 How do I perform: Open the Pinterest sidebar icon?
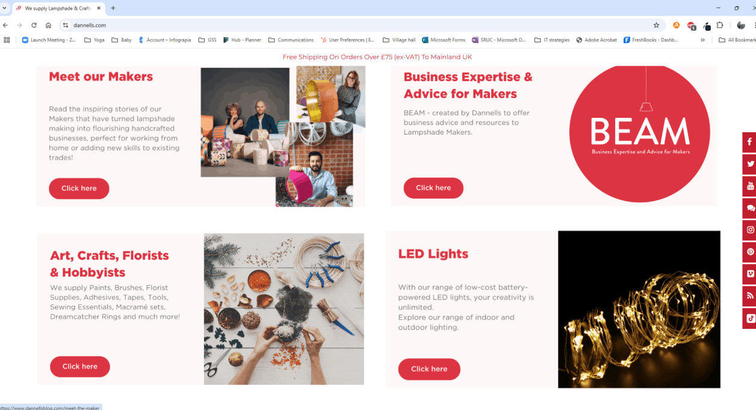pyautogui.click(x=750, y=252)
